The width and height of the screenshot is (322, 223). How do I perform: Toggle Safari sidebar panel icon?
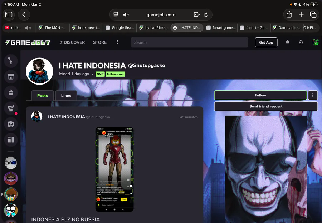(9, 15)
